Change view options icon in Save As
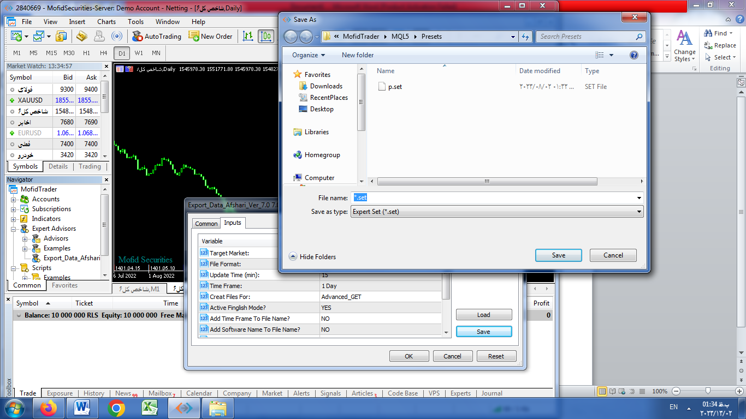The height and width of the screenshot is (419, 746). point(600,55)
